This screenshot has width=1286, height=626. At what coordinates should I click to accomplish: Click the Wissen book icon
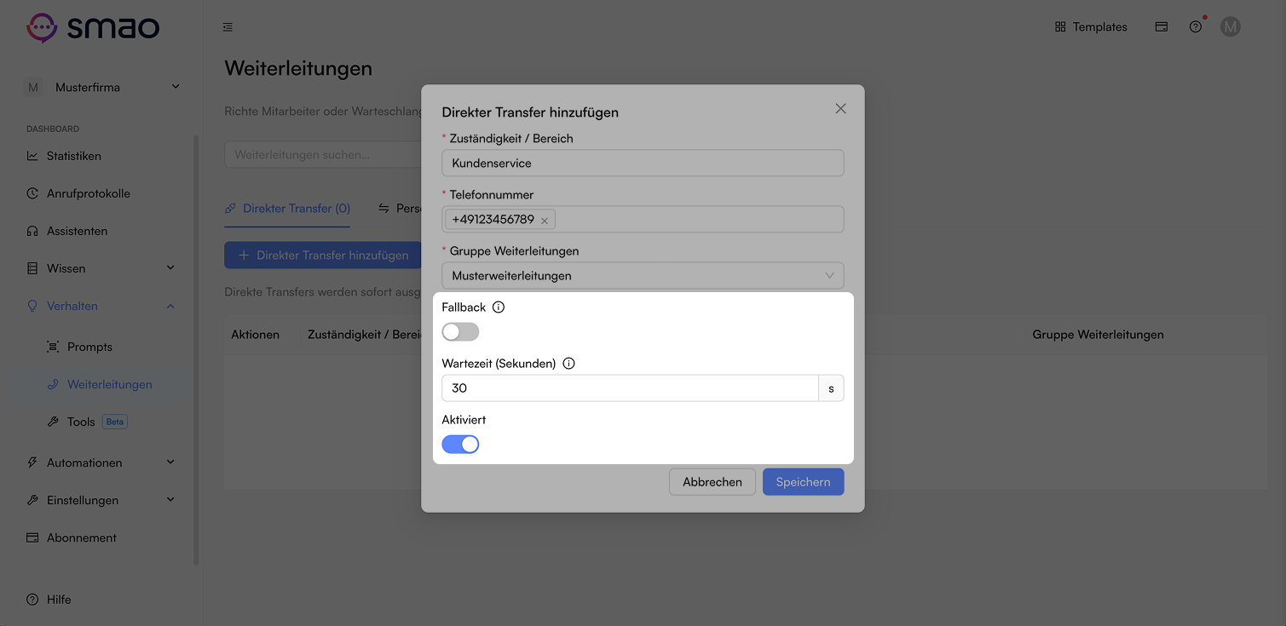[x=32, y=268]
